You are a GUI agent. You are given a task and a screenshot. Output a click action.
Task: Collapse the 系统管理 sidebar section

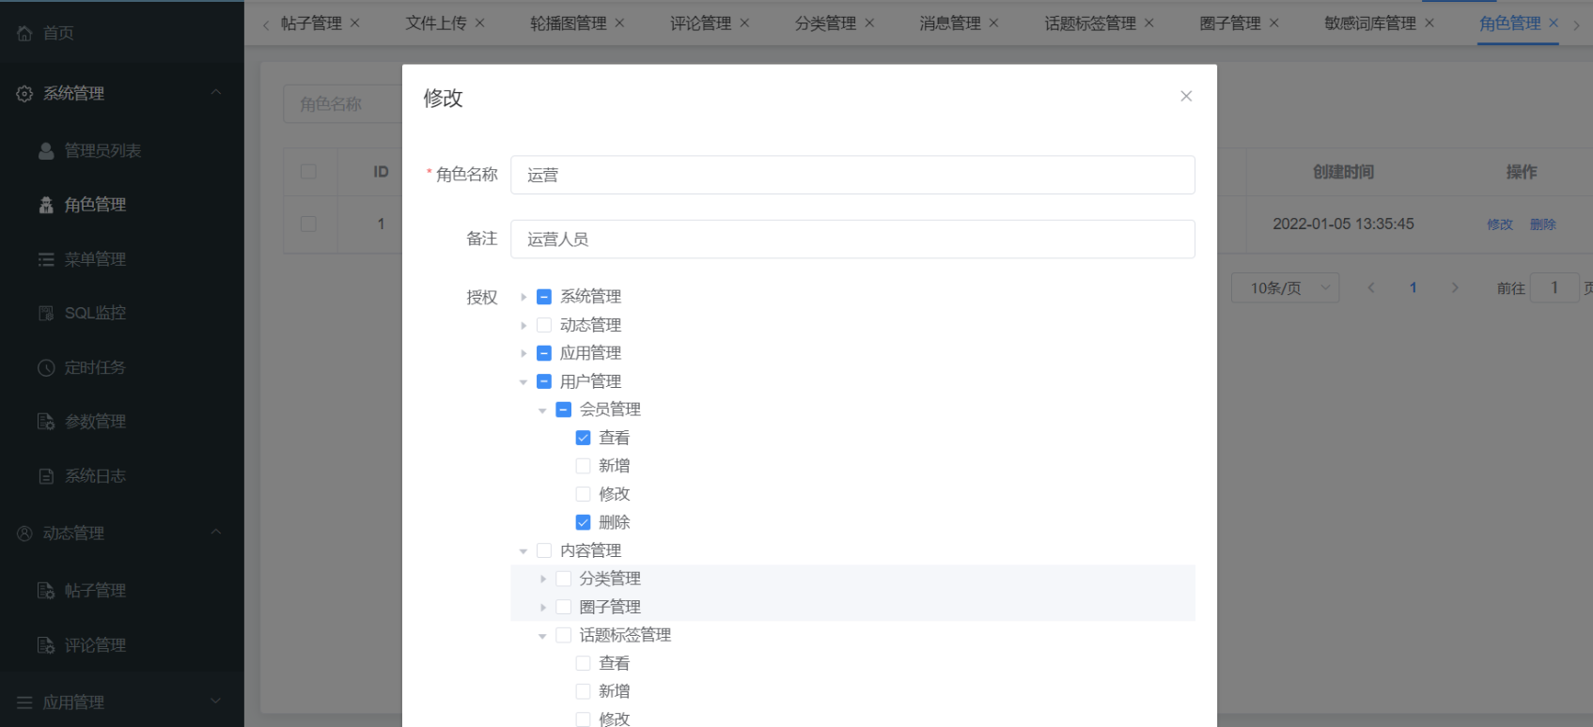click(215, 92)
